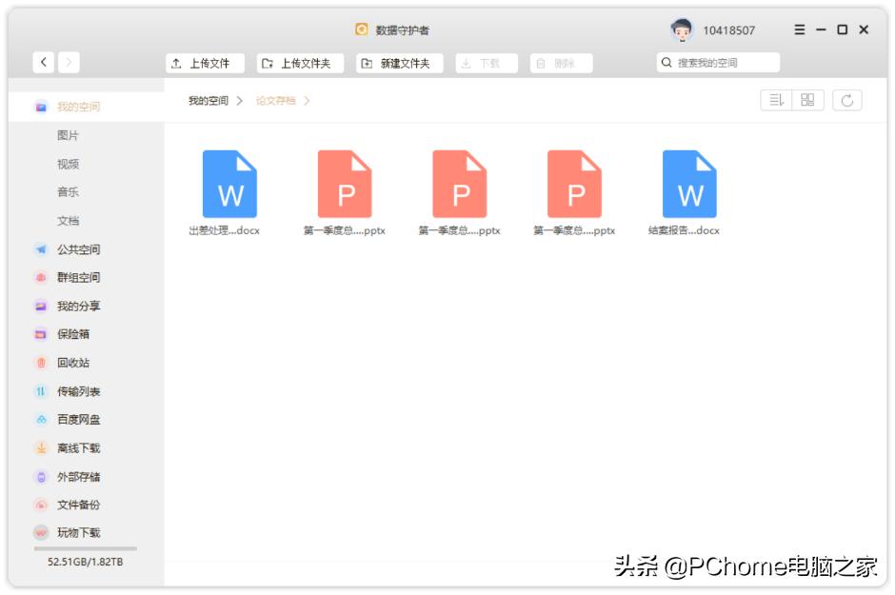The height and width of the screenshot is (595, 895).
Task: Open the recycle bin (回收站)
Action: 70,362
